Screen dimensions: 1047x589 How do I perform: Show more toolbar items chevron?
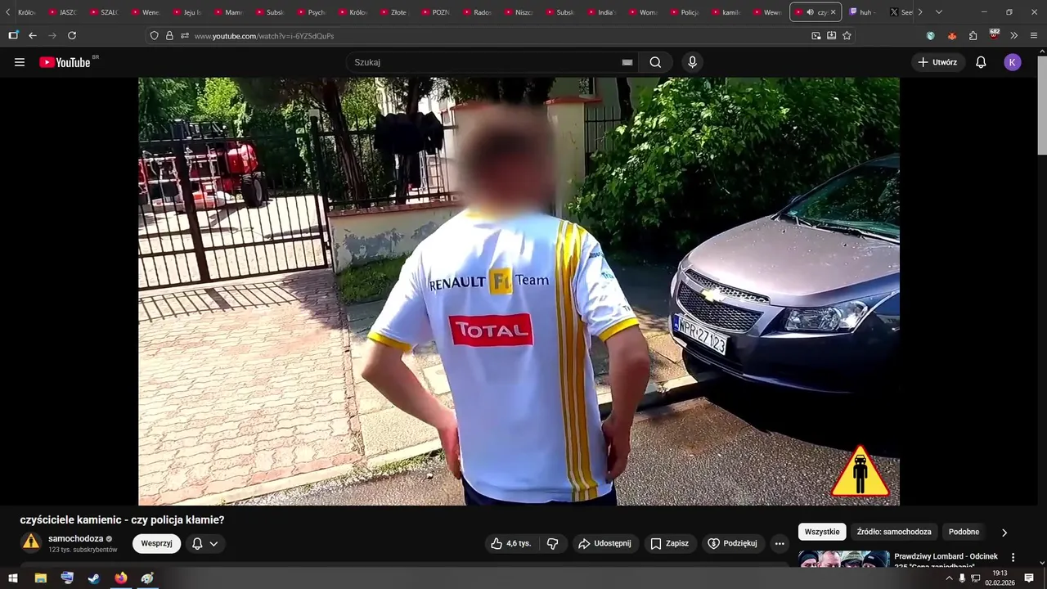(x=1014, y=35)
